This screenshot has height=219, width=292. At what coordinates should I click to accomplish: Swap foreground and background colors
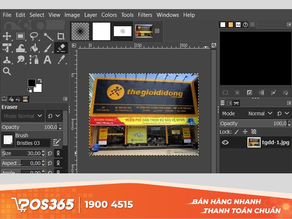point(40,81)
